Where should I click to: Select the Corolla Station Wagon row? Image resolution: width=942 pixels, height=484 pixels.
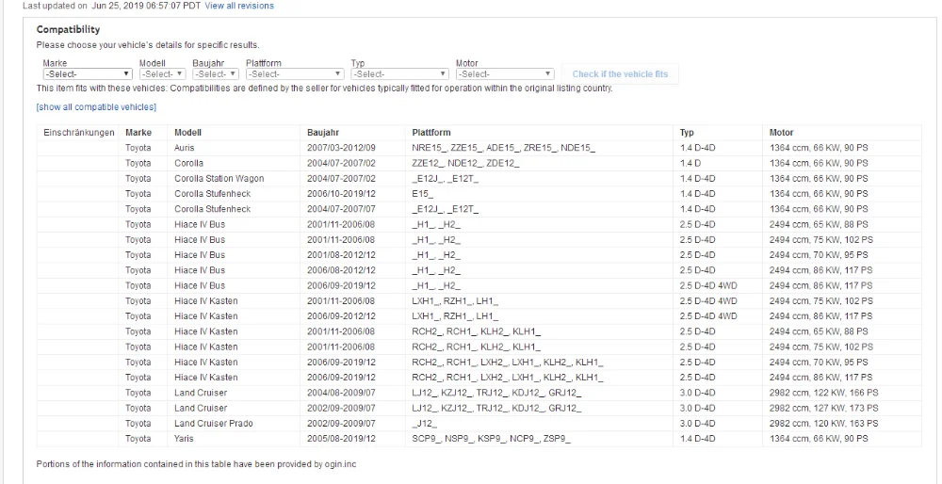tap(479, 178)
